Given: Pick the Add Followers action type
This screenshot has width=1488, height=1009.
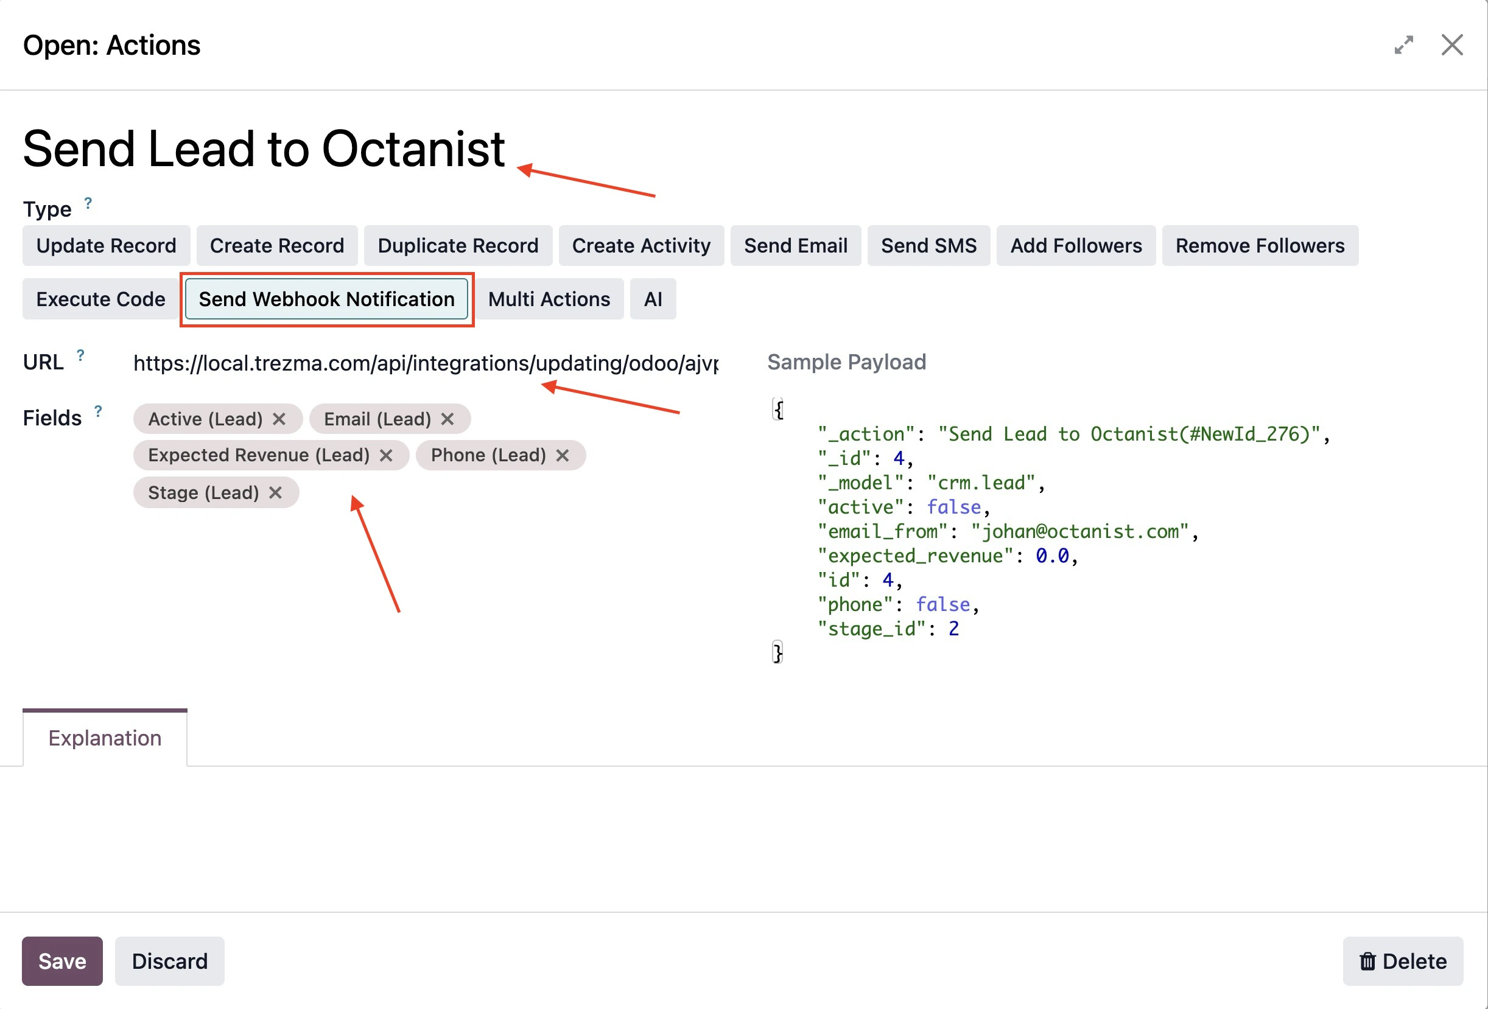Looking at the screenshot, I should (x=1076, y=246).
